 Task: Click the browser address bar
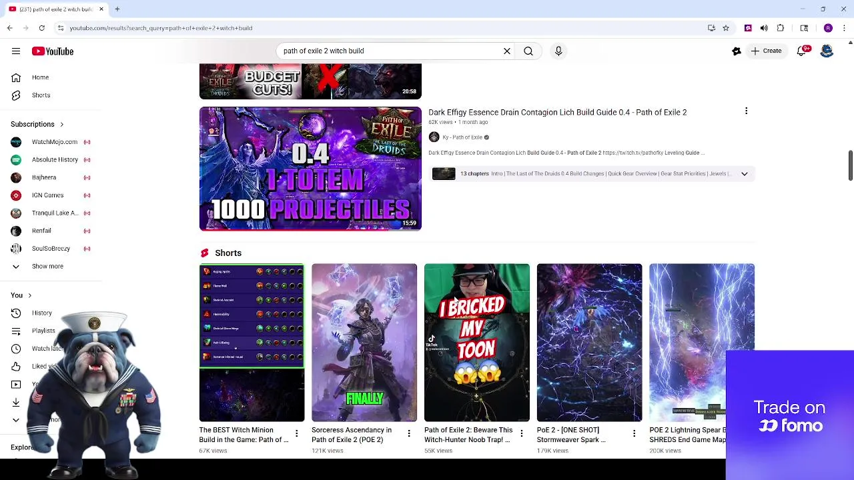(380, 28)
